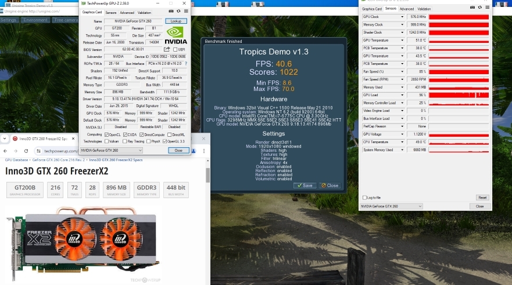Toggle the UEFI checkbox
Viewport: 512px width, 285px height.
(x=176, y=49)
